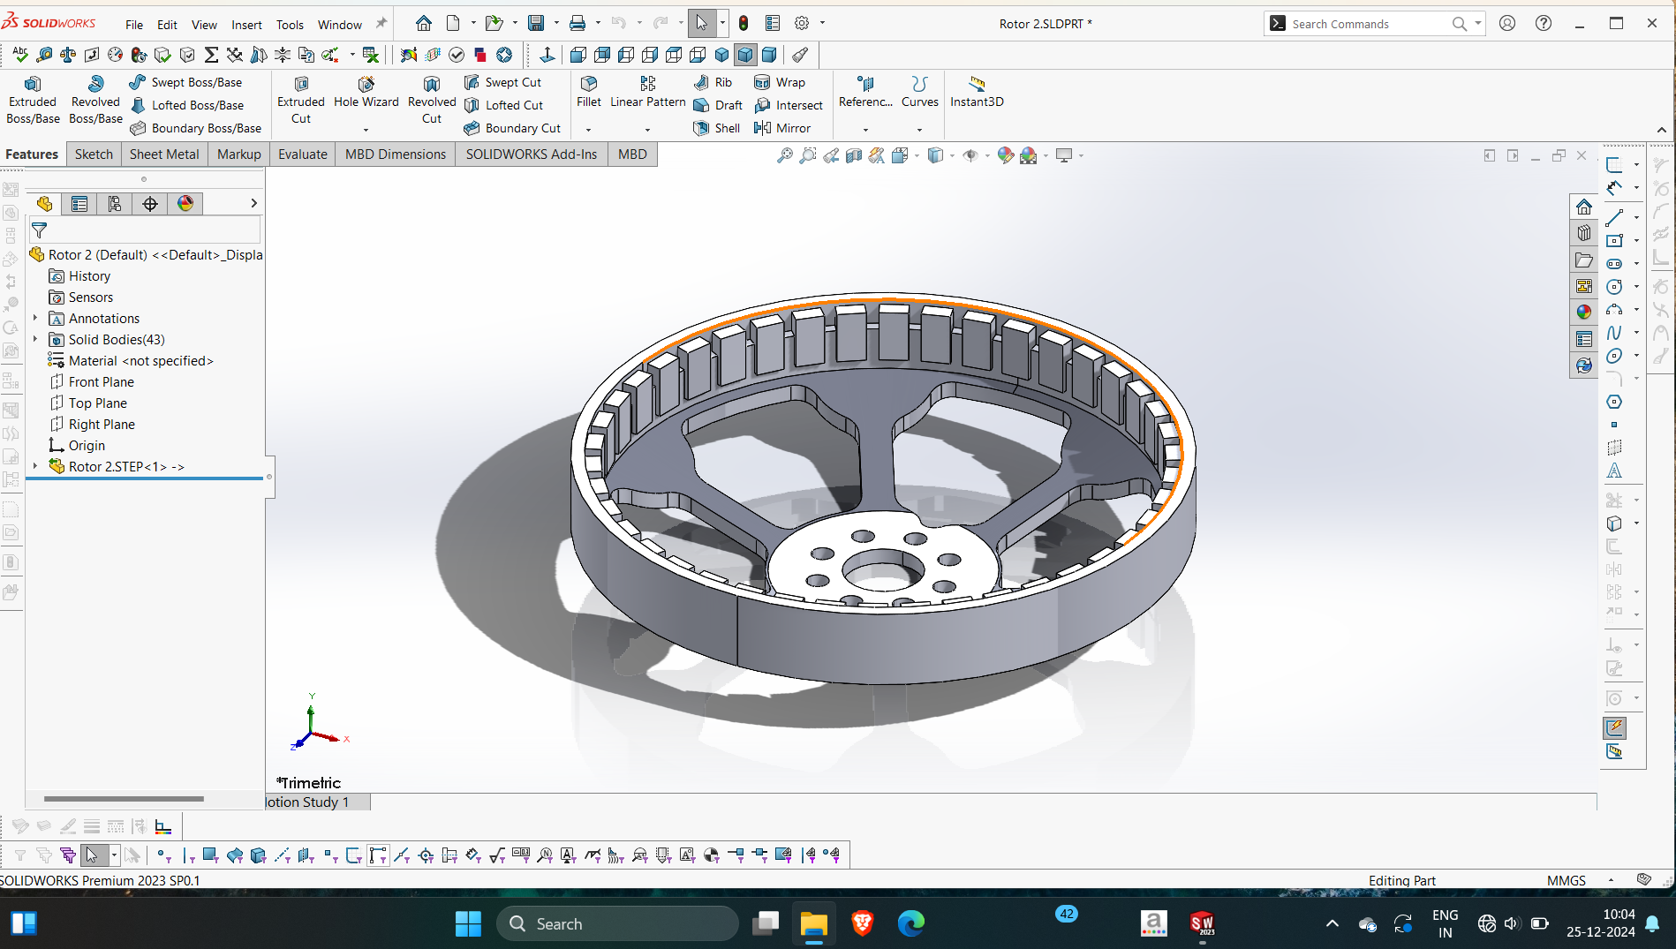Click the Zoom to Fit icon

pyautogui.click(x=784, y=155)
